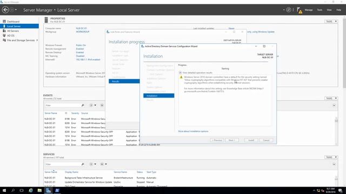Open the Notifications flag with warning
The width and height of the screenshot is (346, 194).
pos(299,10)
